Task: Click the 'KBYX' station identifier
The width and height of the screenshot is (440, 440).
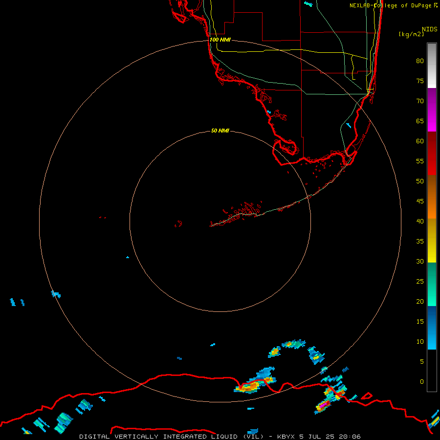Action: click(286, 437)
